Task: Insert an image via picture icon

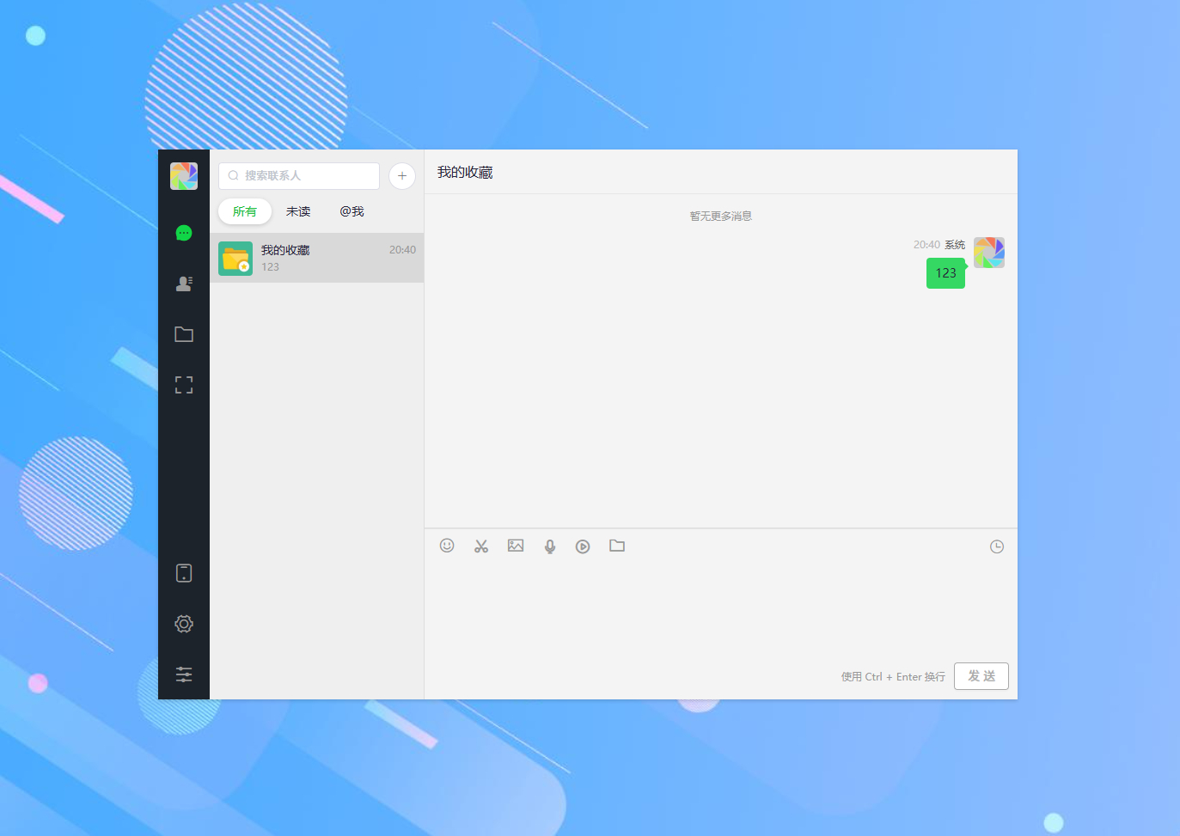Action: tap(516, 546)
